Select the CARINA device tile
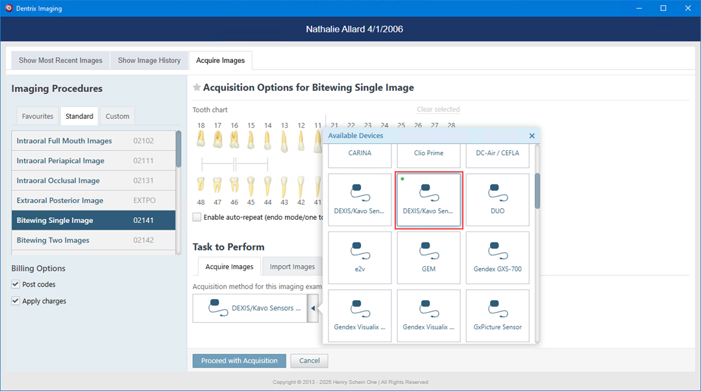Screen dimensions: 701x391 (360, 156)
